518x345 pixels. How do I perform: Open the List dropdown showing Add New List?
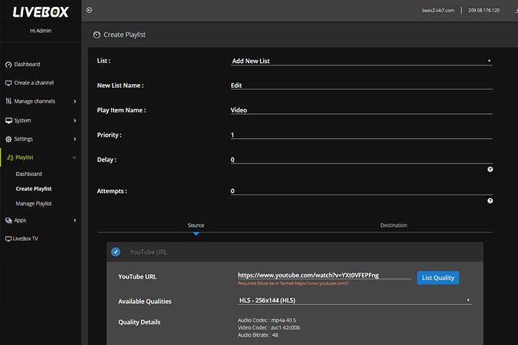click(361, 61)
